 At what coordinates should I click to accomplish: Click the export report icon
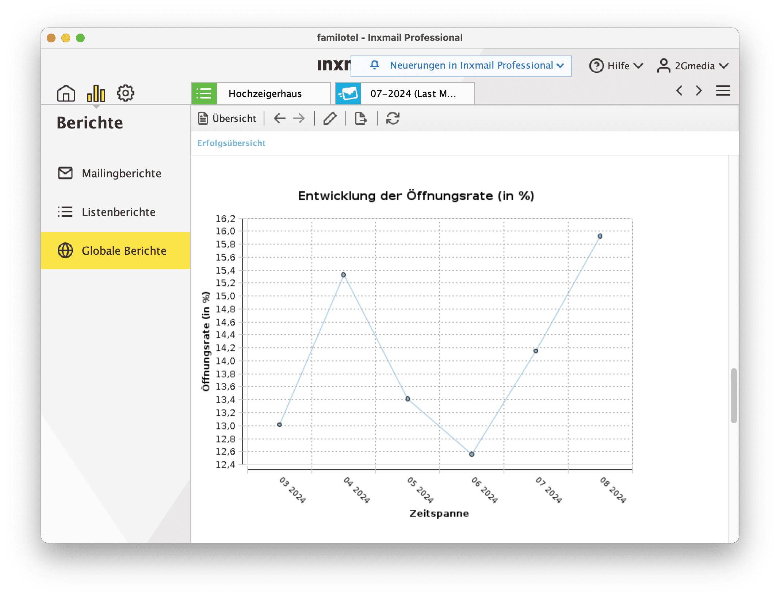pos(361,119)
